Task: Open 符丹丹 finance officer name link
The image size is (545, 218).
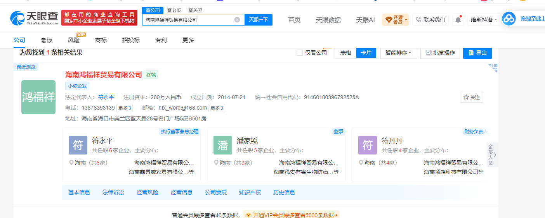Action: pyautogui.click(x=392, y=141)
